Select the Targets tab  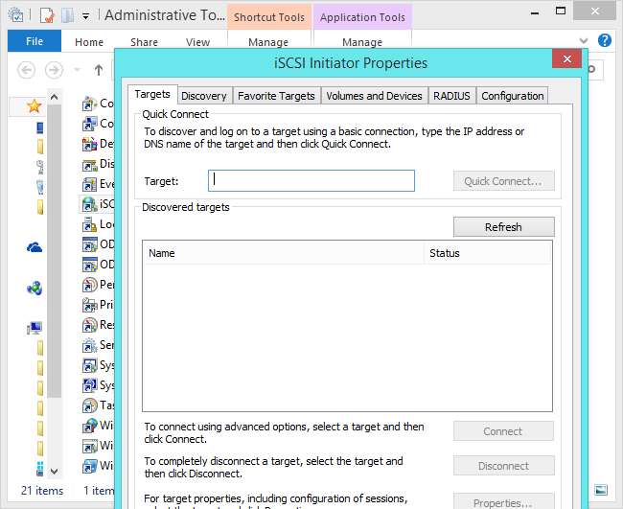point(152,94)
